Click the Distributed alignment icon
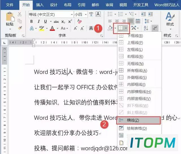The image size is (181, 154). [138, 21]
